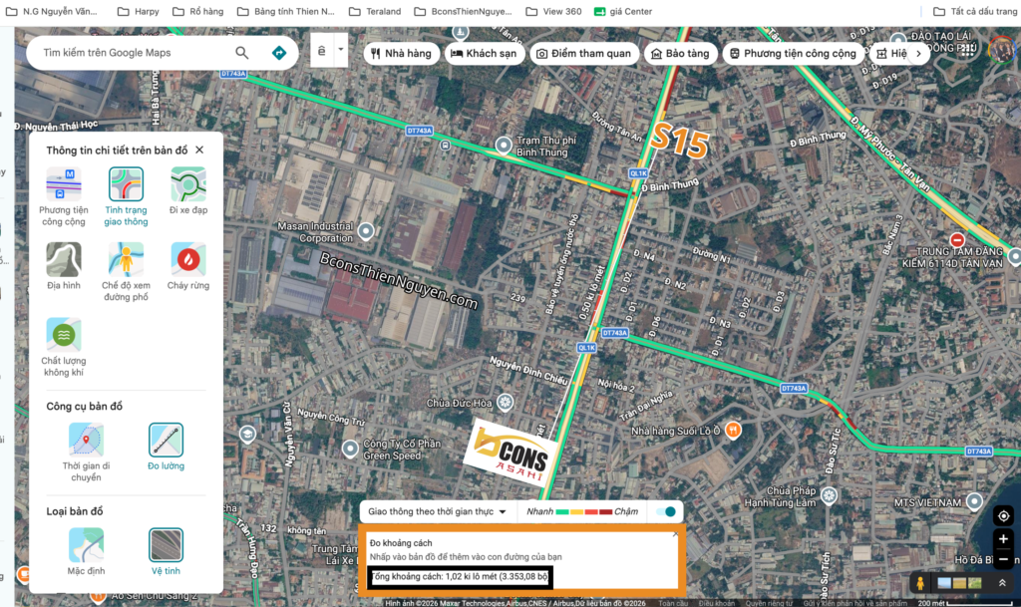Zoom out with the minus button
The image size is (1021, 607).
point(1003,559)
